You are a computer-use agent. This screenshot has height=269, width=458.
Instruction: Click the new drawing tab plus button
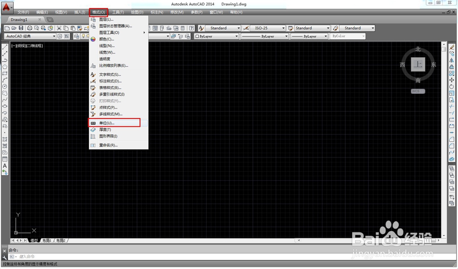click(50, 20)
